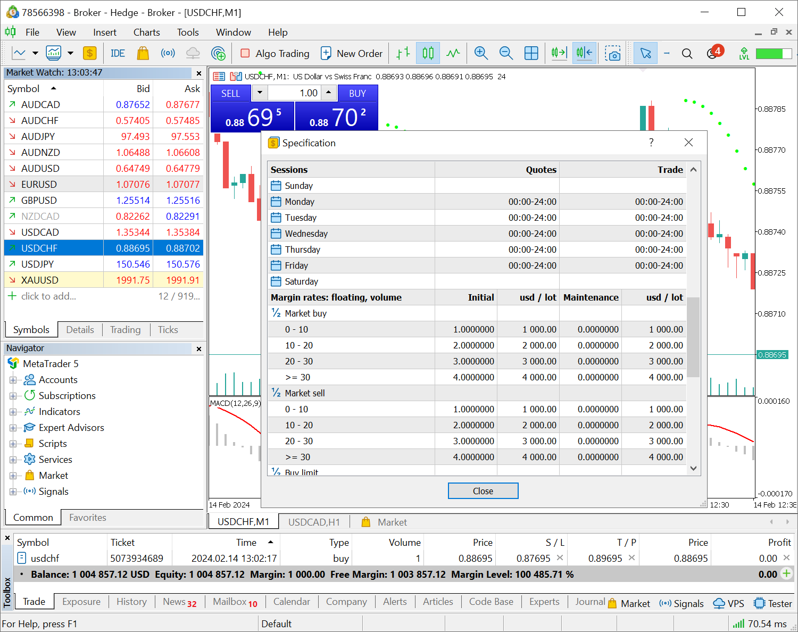Expand the Accounts node in Navigator
This screenshot has width=798, height=632.
tap(14, 379)
